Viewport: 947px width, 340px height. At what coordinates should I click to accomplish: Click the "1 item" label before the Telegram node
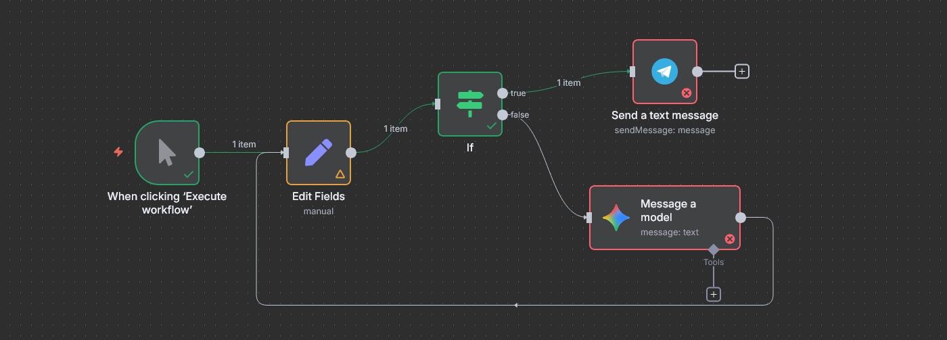(x=568, y=82)
